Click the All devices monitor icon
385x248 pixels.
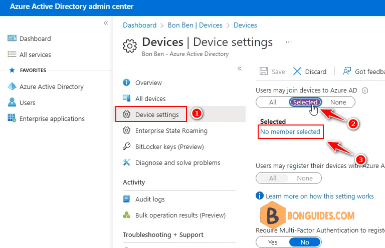point(126,98)
